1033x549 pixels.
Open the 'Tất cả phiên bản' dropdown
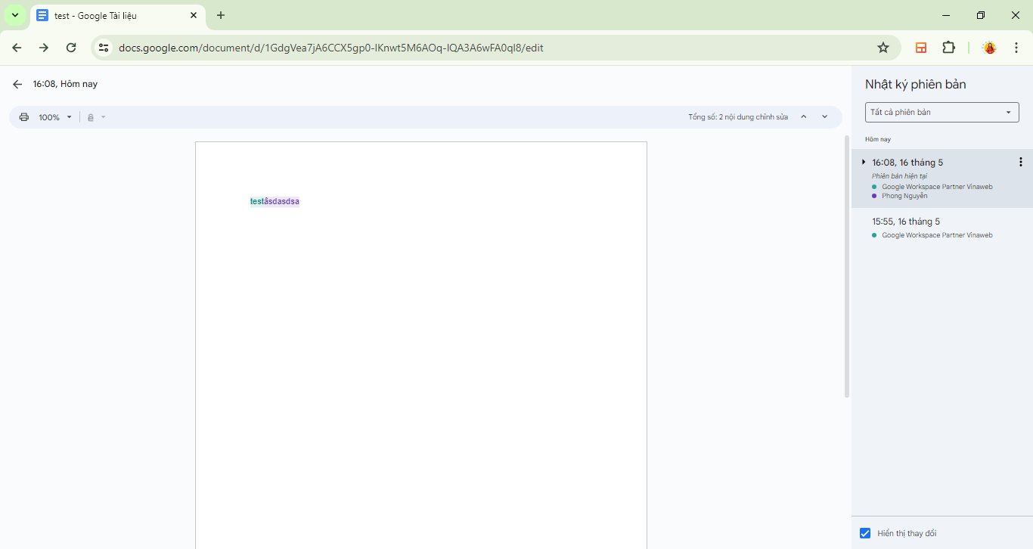tap(941, 112)
